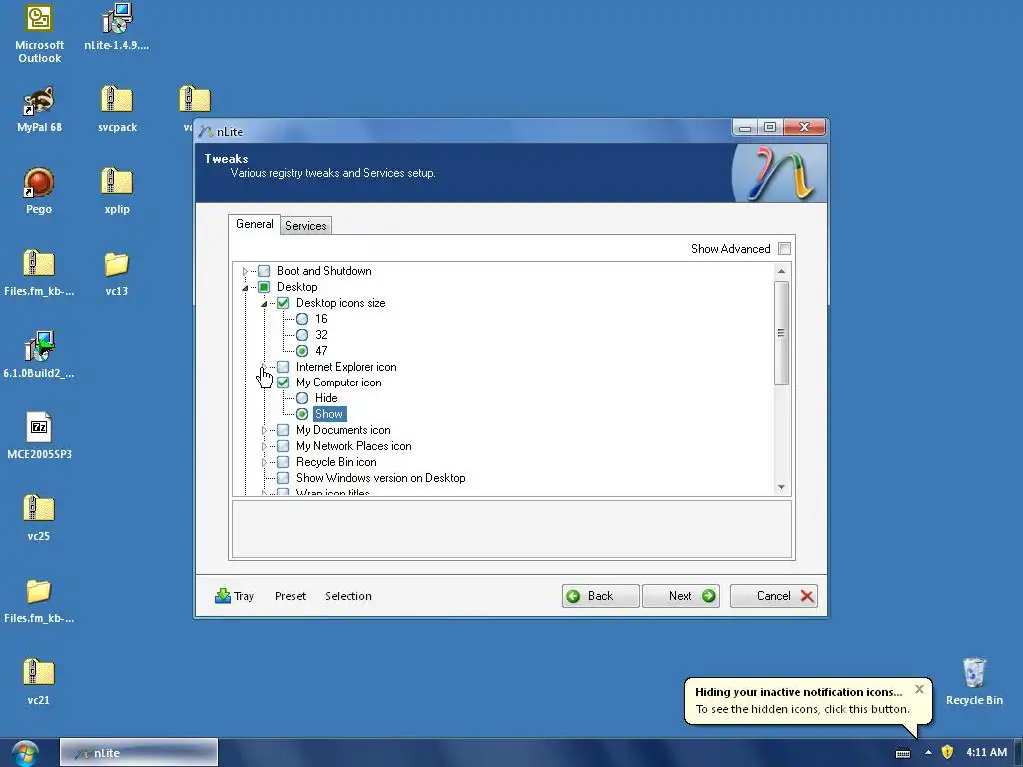Click the tweaks list scroll down arrow
This screenshot has width=1023, height=767.
click(x=781, y=487)
